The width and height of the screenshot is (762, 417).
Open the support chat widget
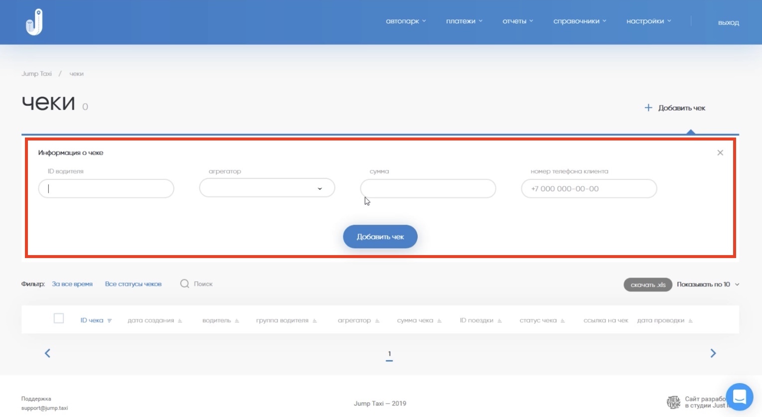739,397
